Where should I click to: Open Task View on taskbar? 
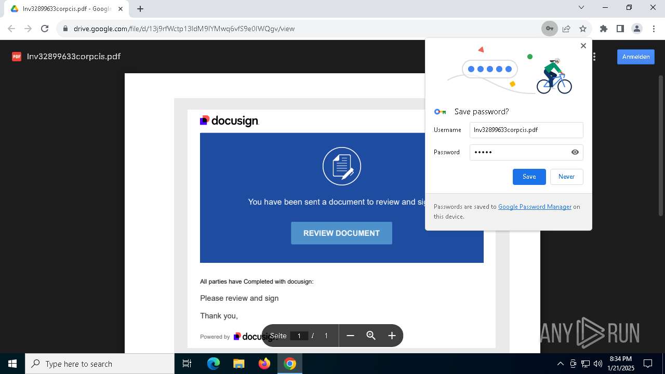pyautogui.click(x=187, y=364)
